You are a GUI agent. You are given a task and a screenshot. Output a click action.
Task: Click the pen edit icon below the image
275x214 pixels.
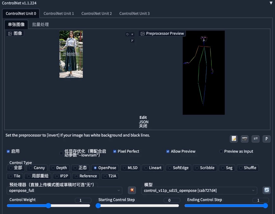pyautogui.click(x=132, y=40)
